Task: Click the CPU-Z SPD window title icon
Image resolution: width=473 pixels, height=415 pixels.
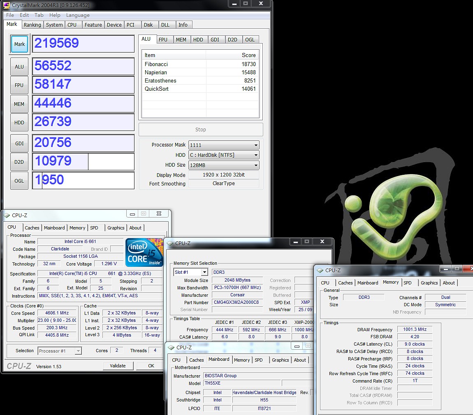Action: tap(170, 243)
